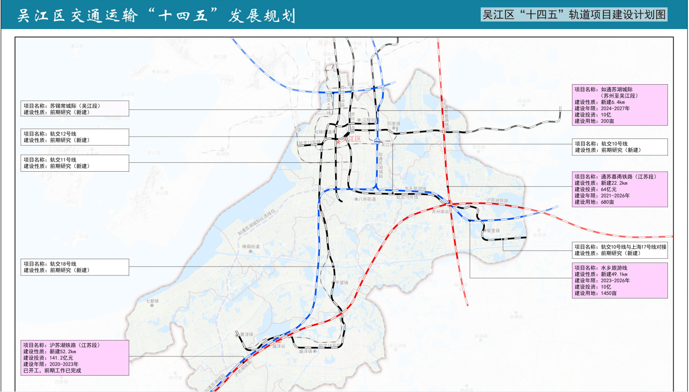Image resolution: width=689 pixels, height=392 pixels.
Task: Click 建设性质:新建49.1km text
Action: (x=601, y=274)
